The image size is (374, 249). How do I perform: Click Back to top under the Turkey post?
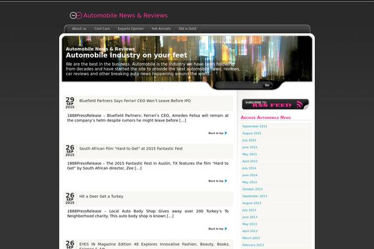216,228
